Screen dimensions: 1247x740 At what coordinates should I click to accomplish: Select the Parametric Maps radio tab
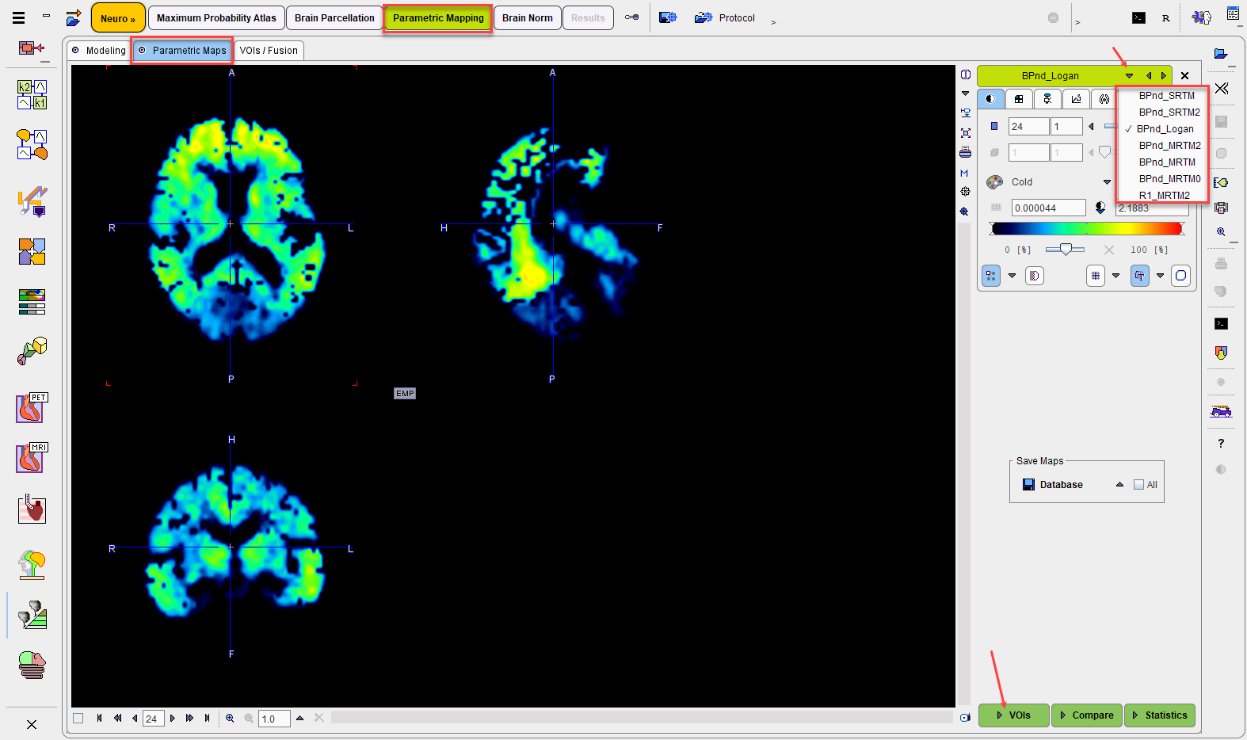pyautogui.click(x=182, y=50)
